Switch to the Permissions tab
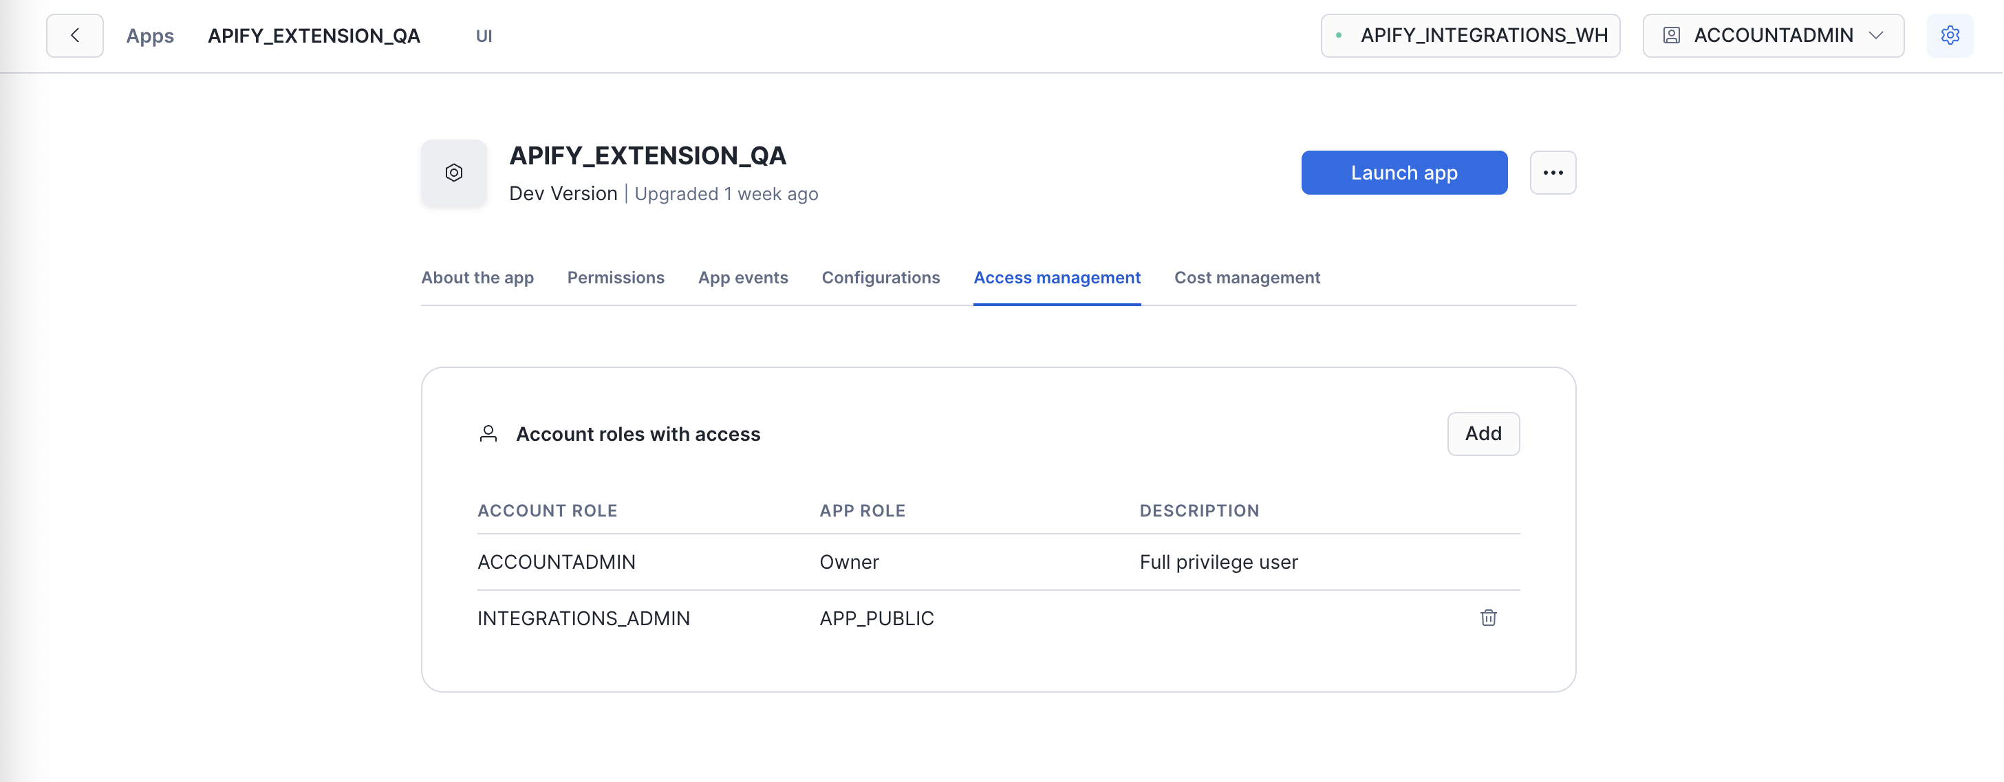This screenshot has width=2004, height=782. [615, 278]
